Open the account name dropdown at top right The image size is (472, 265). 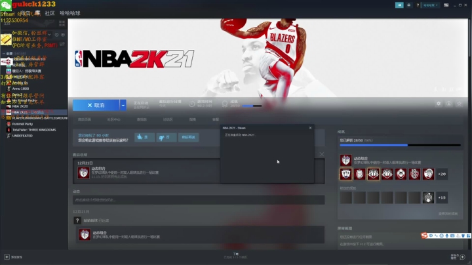pyautogui.click(x=431, y=5)
